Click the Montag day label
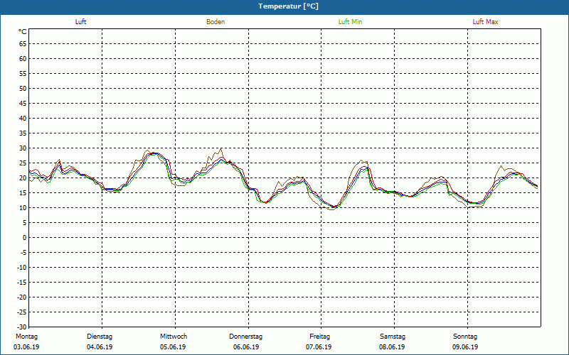This screenshot has height=355, width=569. [x=26, y=337]
